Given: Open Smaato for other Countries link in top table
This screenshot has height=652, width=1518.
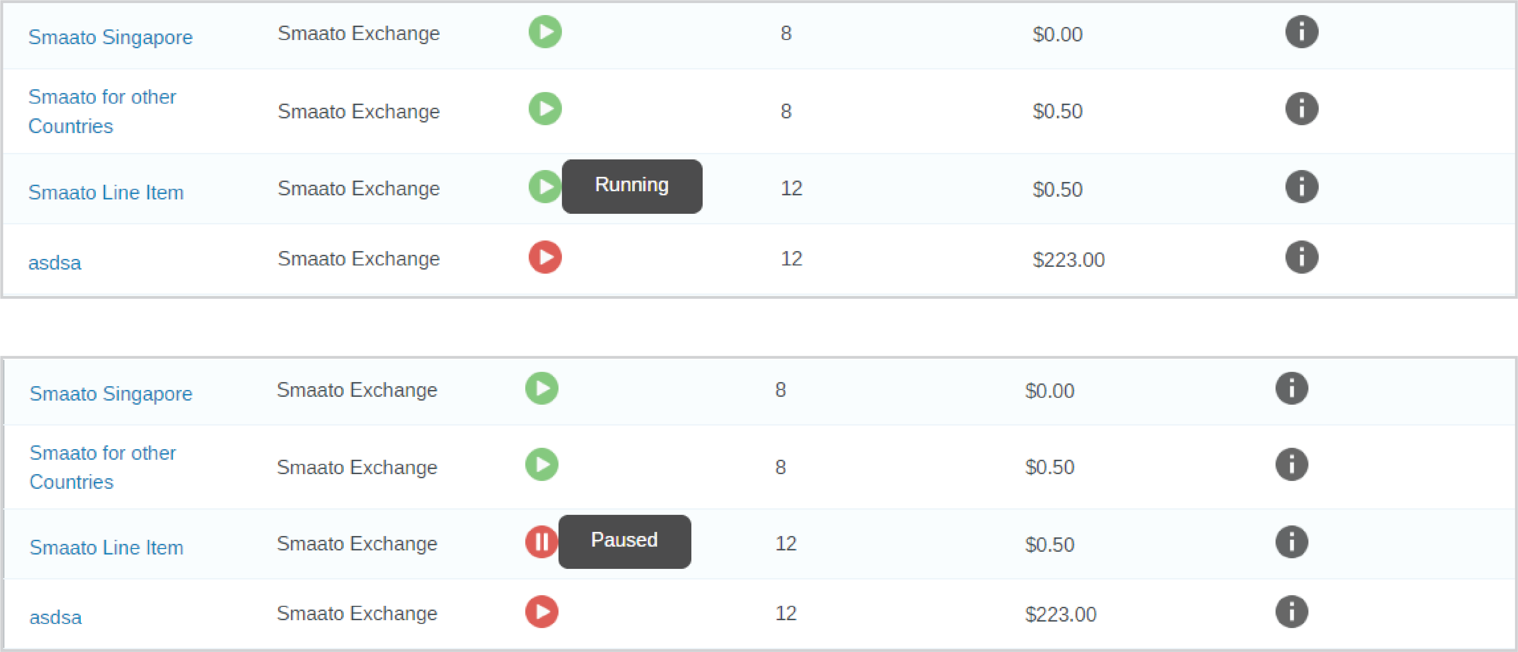Looking at the screenshot, I should [x=102, y=111].
